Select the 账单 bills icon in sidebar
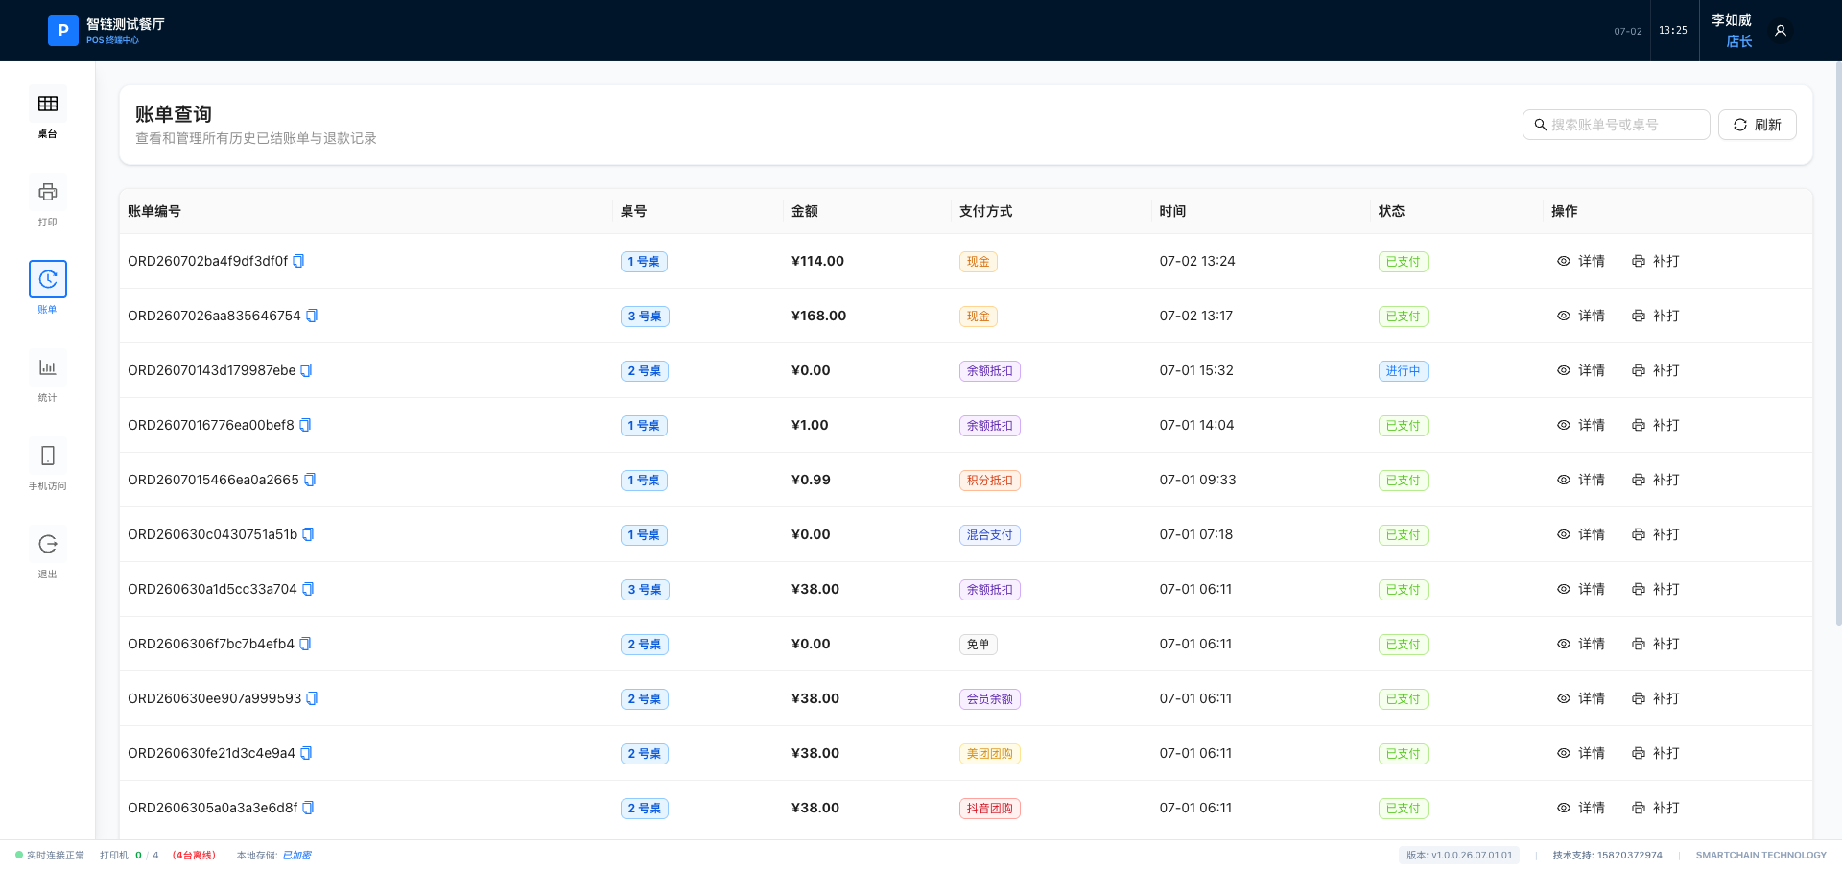Viewport: 1842px width, 870px height. coord(48,279)
